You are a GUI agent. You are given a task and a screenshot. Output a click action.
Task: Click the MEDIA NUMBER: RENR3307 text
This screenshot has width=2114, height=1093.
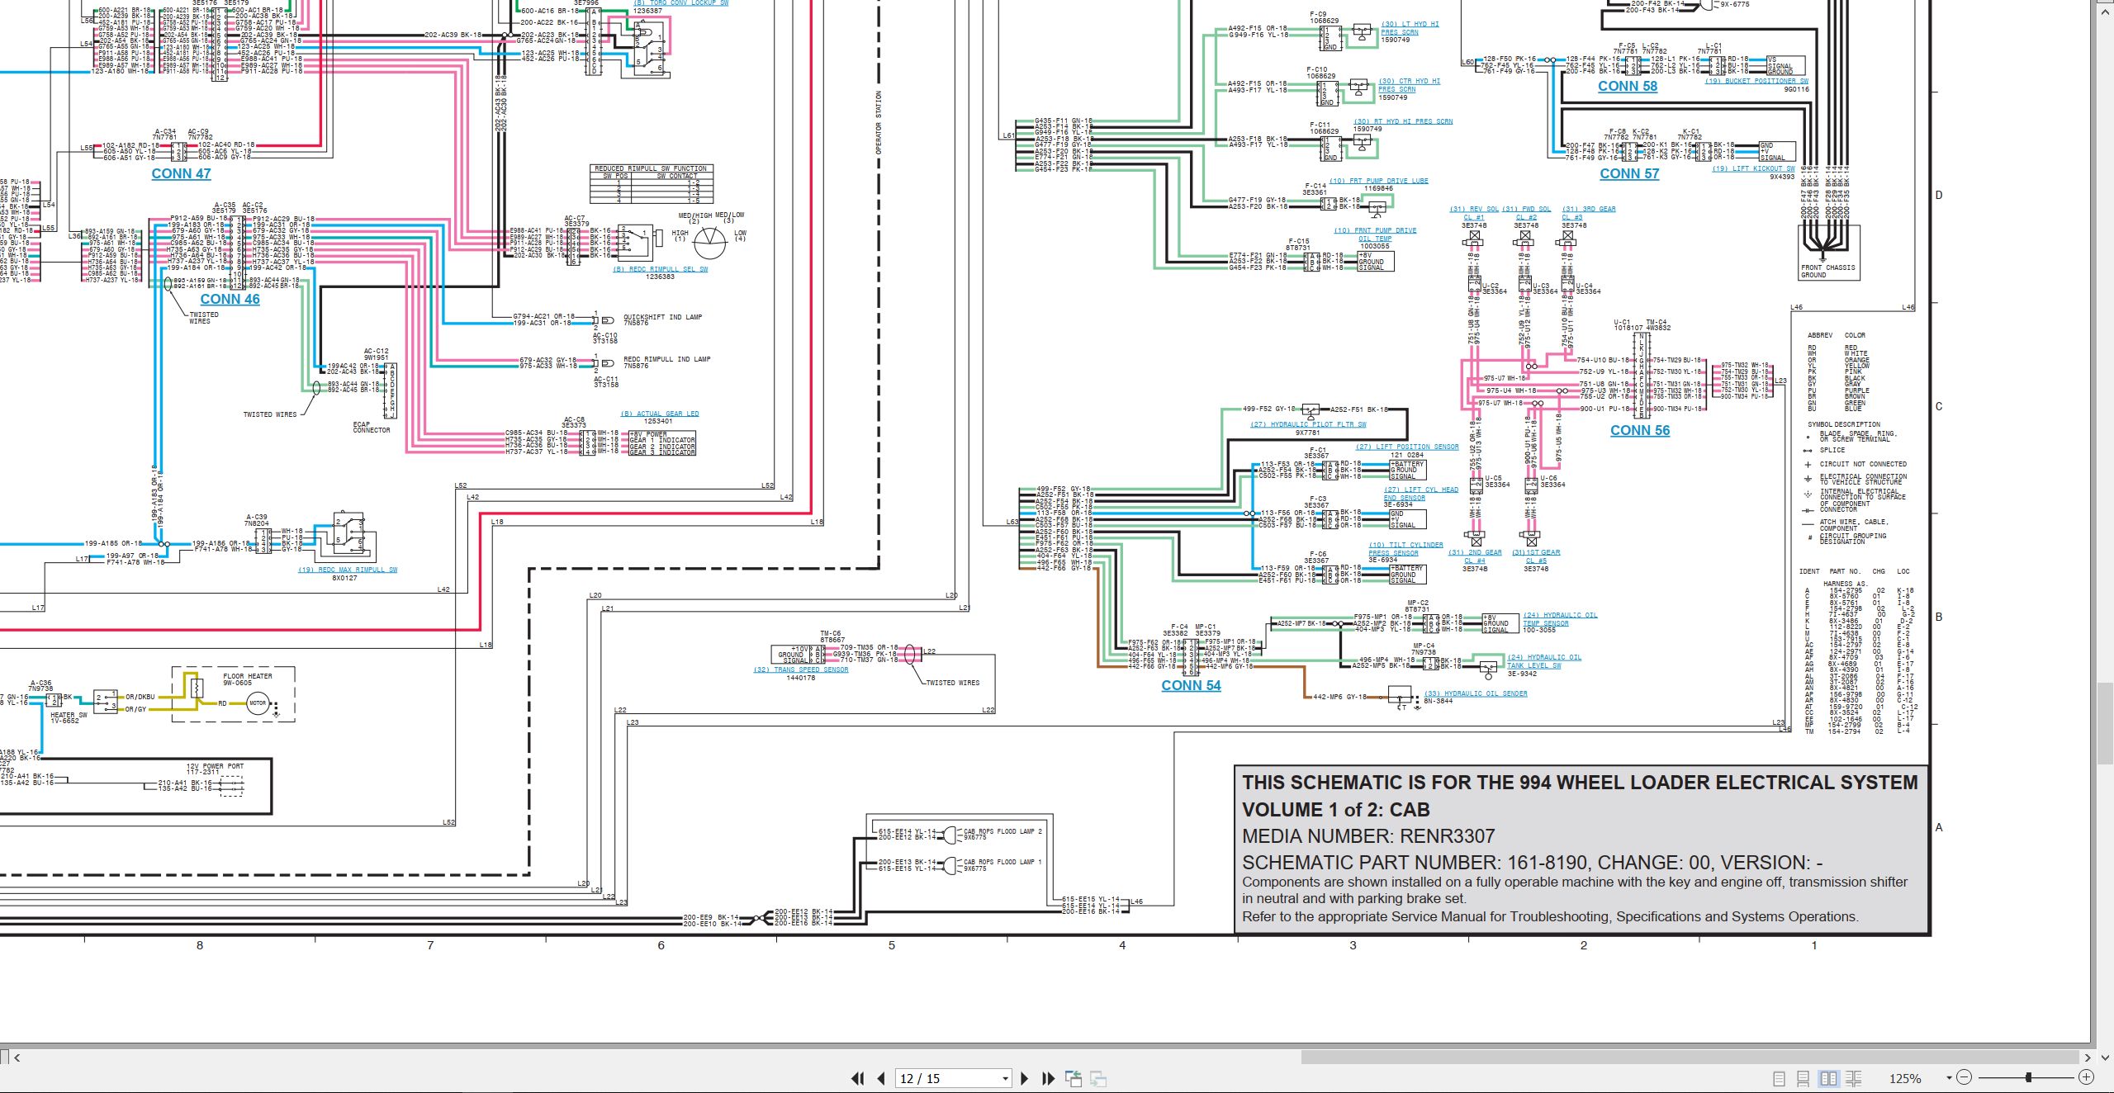[1368, 836]
